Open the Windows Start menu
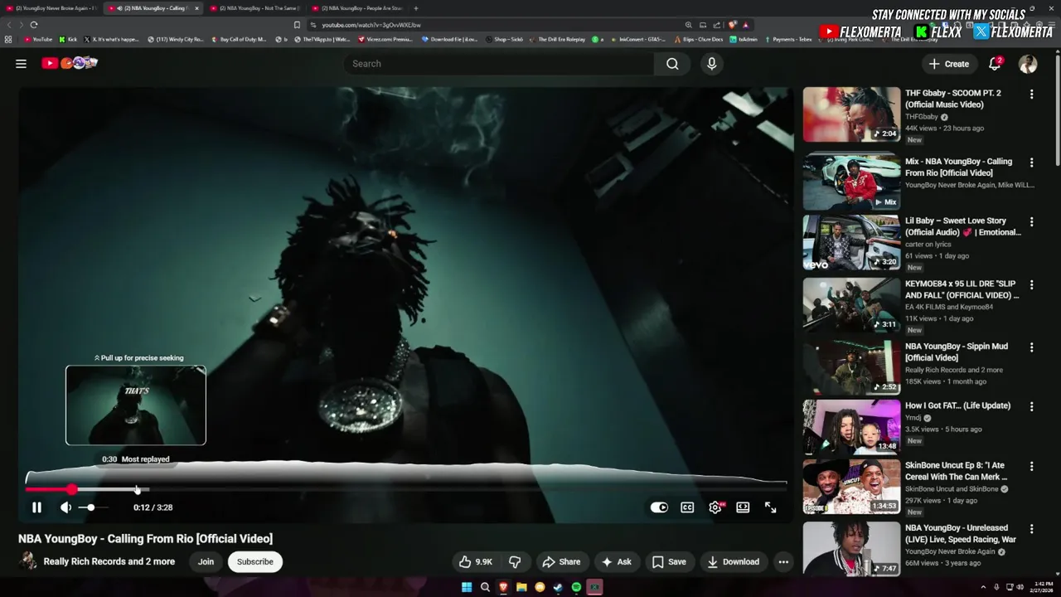The image size is (1061, 597). pos(467,587)
